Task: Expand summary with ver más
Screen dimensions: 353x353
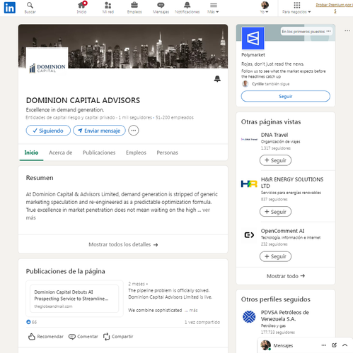Action: click(206, 210)
